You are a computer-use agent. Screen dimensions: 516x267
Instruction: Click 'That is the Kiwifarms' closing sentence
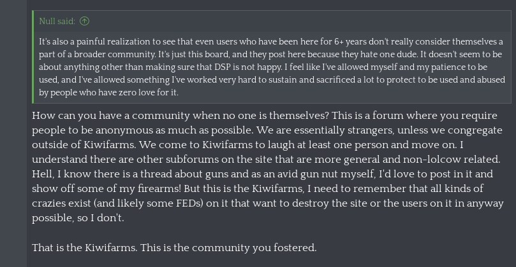[x=85, y=248]
